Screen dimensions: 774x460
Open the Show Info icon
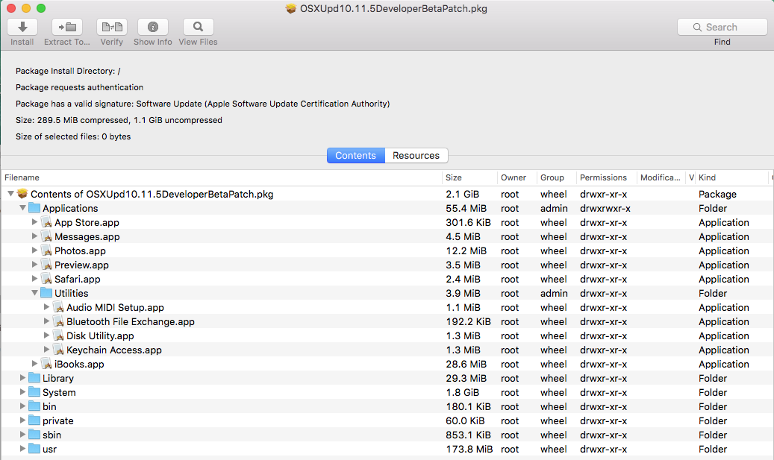tap(153, 27)
